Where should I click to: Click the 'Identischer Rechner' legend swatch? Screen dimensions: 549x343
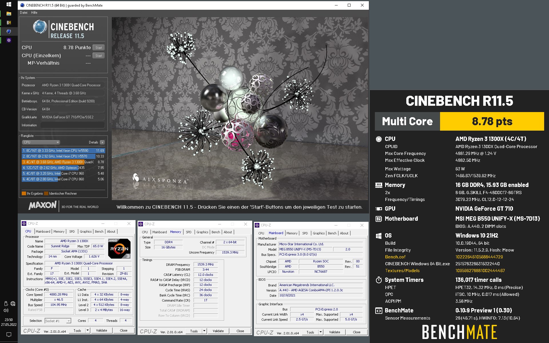click(x=46, y=194)
